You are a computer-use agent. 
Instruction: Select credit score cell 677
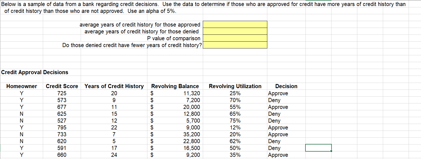[62, 107]
